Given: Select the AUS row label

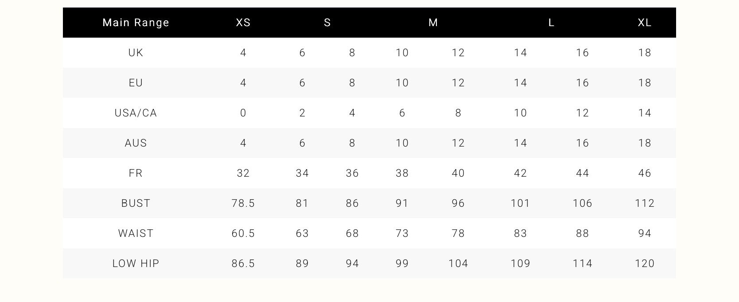Looking at the screenshot, I should (x=136, y=143).
